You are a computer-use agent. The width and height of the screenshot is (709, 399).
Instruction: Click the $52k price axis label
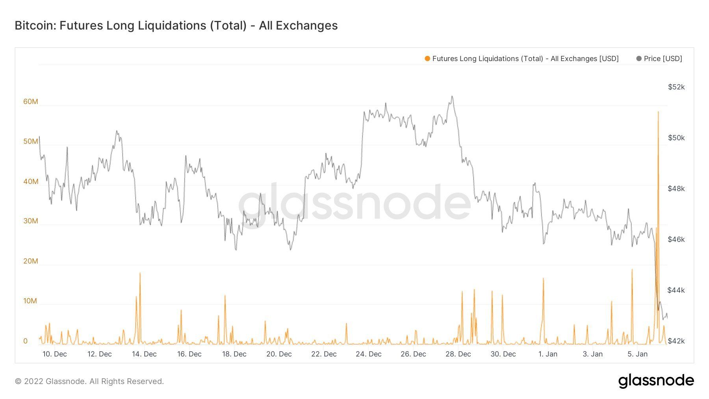[676, 87]
